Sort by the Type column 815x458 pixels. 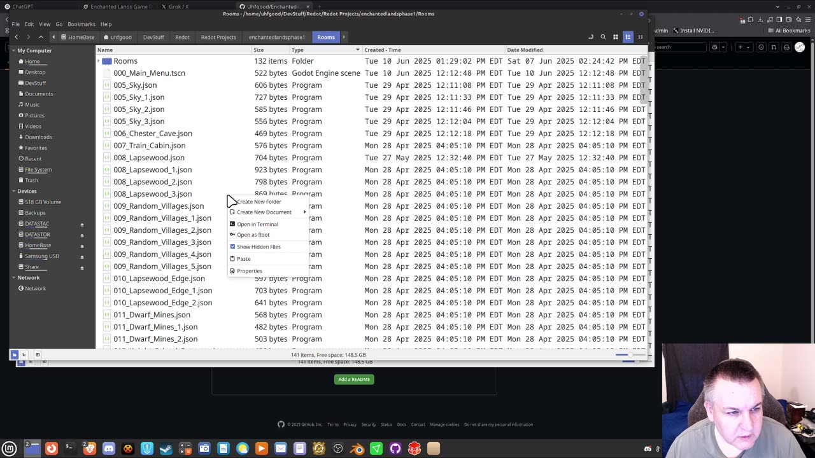point(325,50)
